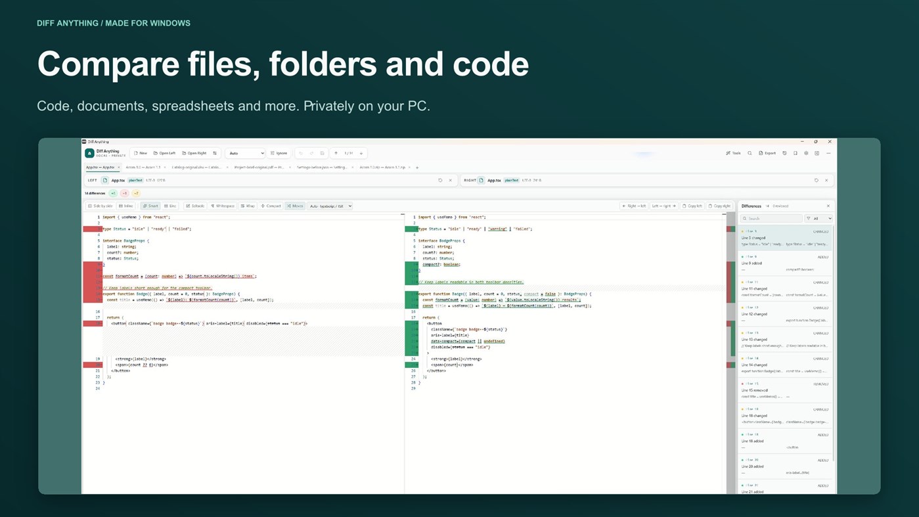Image resolution: width=919 pixels, height=517 pixels.
Task: Click the redo arrow in the toolbar
Action: tap(311, 153)
